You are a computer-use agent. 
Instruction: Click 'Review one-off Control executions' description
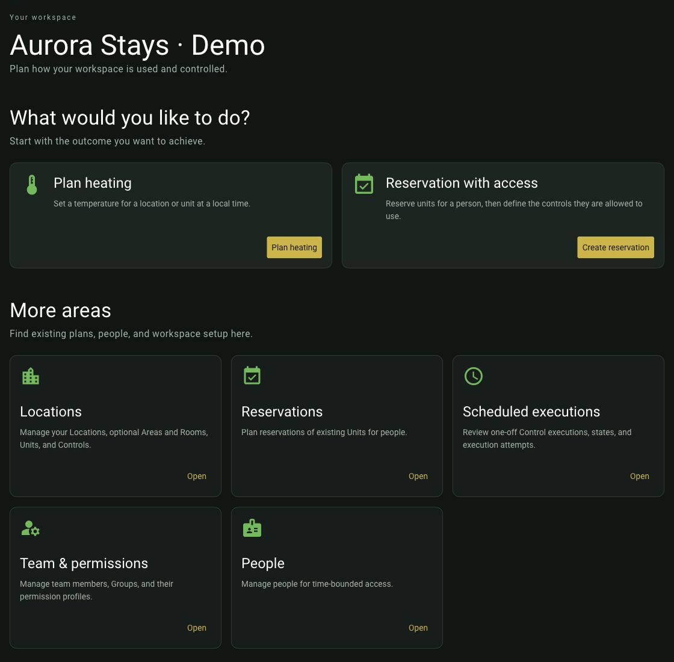tap(547, 439)
